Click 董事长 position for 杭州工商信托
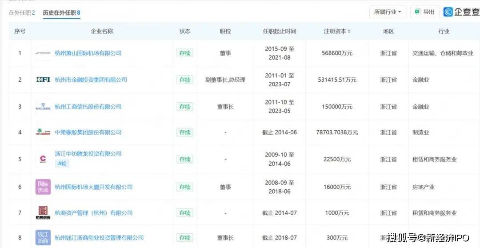480x248 pixels. point(225,107)
